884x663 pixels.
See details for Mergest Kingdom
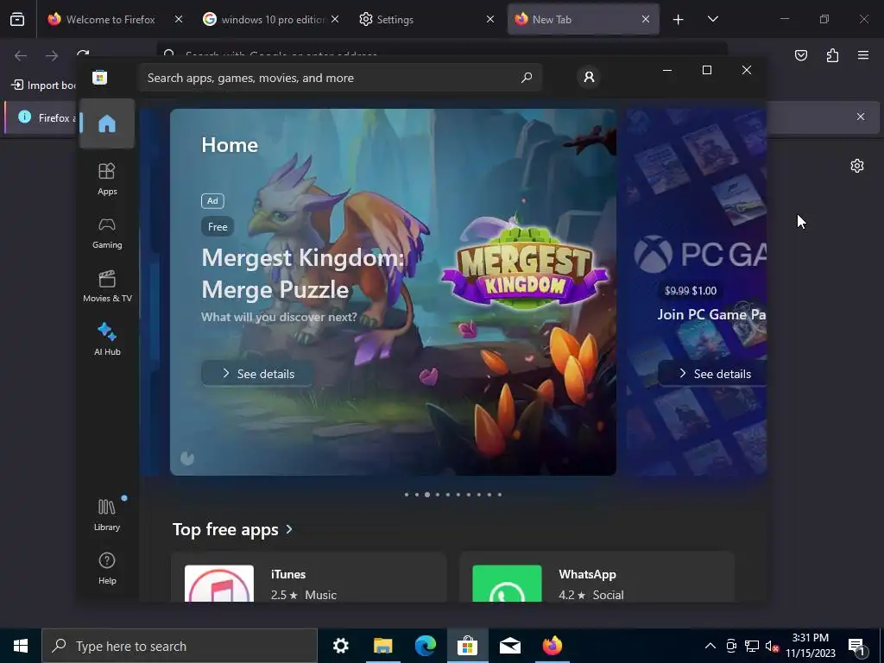[257, 374]
